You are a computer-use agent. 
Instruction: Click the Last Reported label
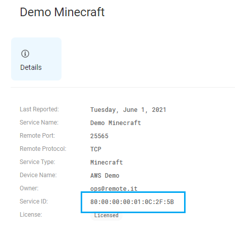[39, 109]
